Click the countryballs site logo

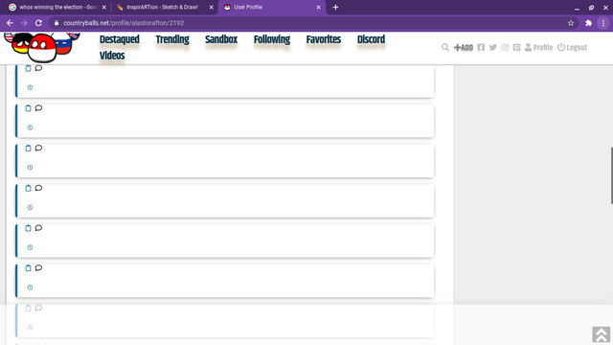(42, 47)
